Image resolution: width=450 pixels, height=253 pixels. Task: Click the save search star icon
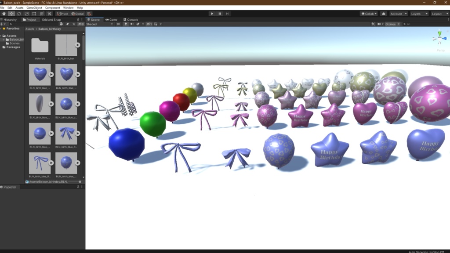click(74, 24)
